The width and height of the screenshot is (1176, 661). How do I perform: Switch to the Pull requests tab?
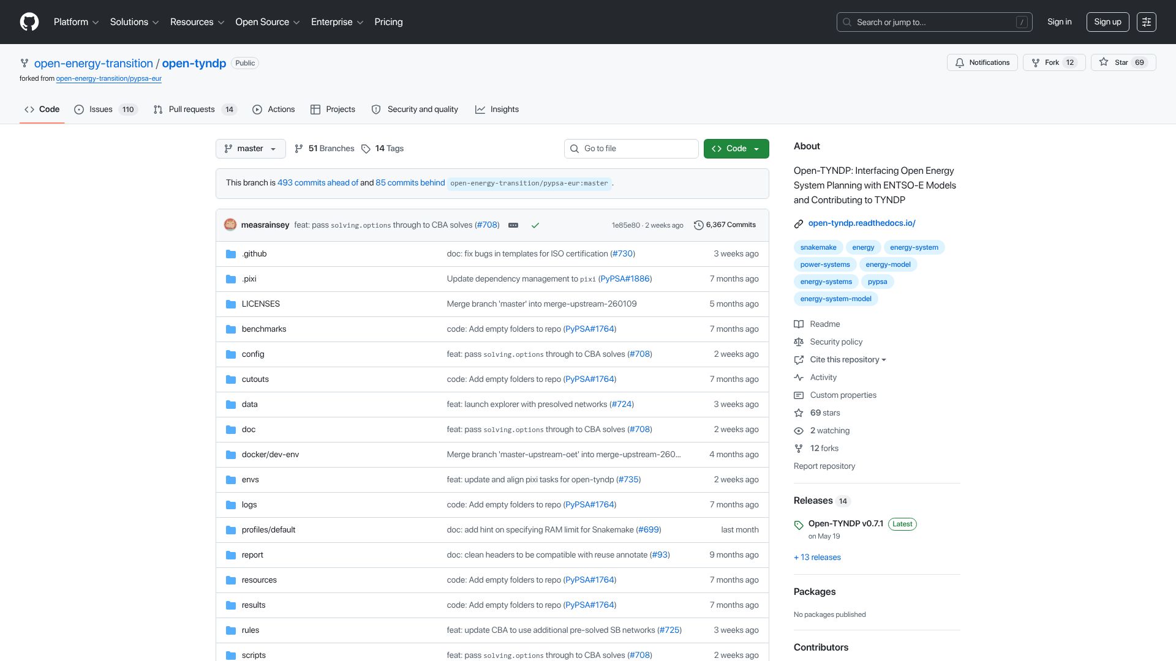coord(195,110)
